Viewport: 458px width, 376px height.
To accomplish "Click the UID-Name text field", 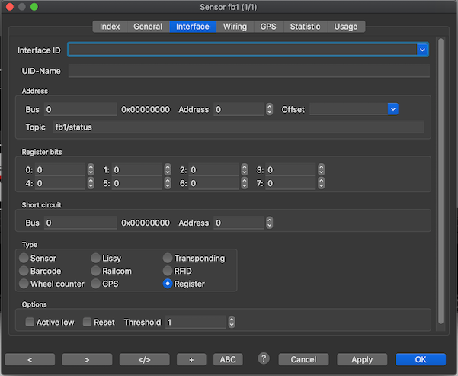I will (x=248, y=71).
